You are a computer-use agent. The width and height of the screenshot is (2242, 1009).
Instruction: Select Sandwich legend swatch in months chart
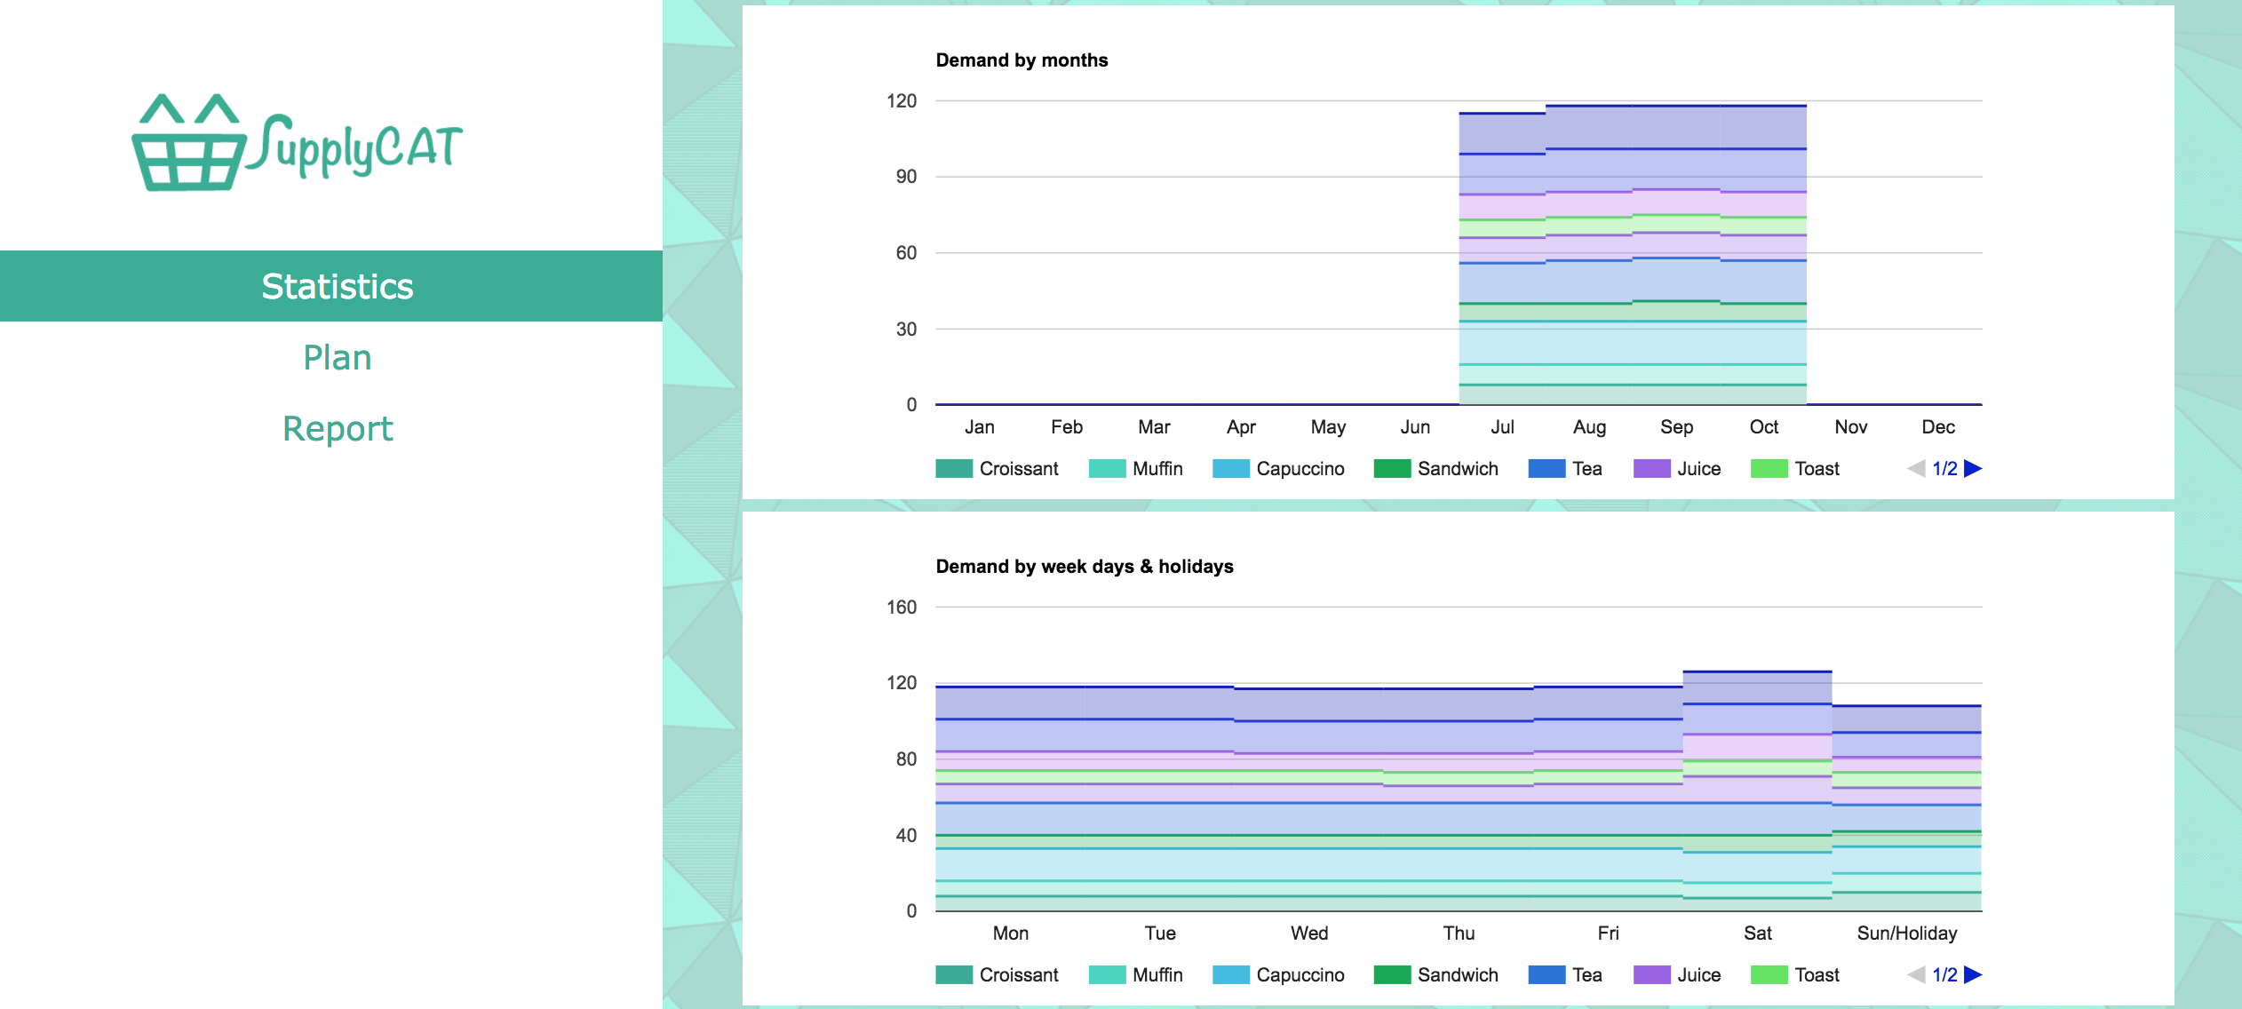click(x=1391, y=468)
